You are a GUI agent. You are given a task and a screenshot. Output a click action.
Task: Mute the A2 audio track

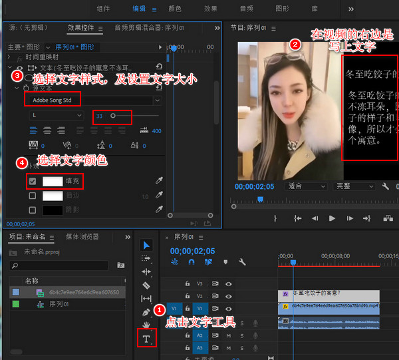point(229,335)
